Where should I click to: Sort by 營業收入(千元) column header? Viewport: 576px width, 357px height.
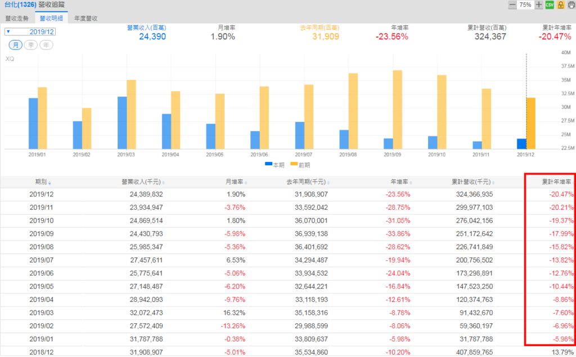tap(143, 182)
